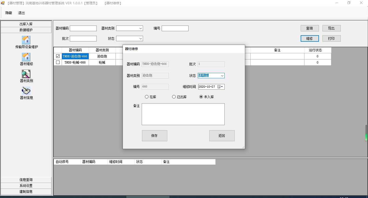Select the 已出库 radio button

pos(174,97)
